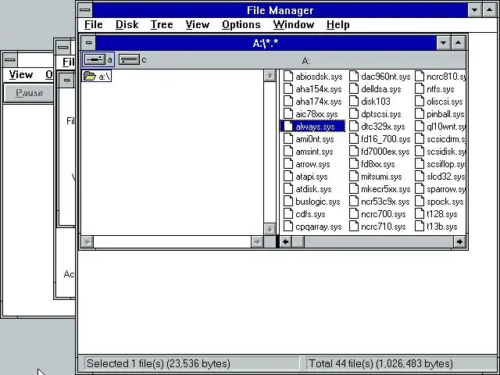This screenshot has height=375, width=500.
Task: Click the arrow.sys file icon
Action: coord(288,163)
